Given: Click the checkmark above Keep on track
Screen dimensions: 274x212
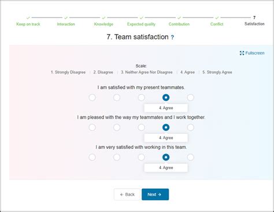Looking at the screenshot, I should point(28,18).
